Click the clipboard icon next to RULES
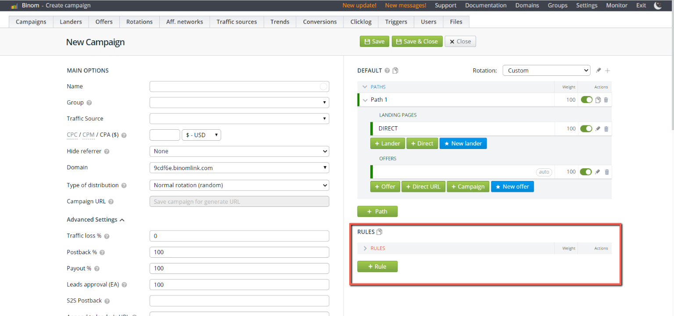This screenshot has width=674, height=316. (380, 232)
